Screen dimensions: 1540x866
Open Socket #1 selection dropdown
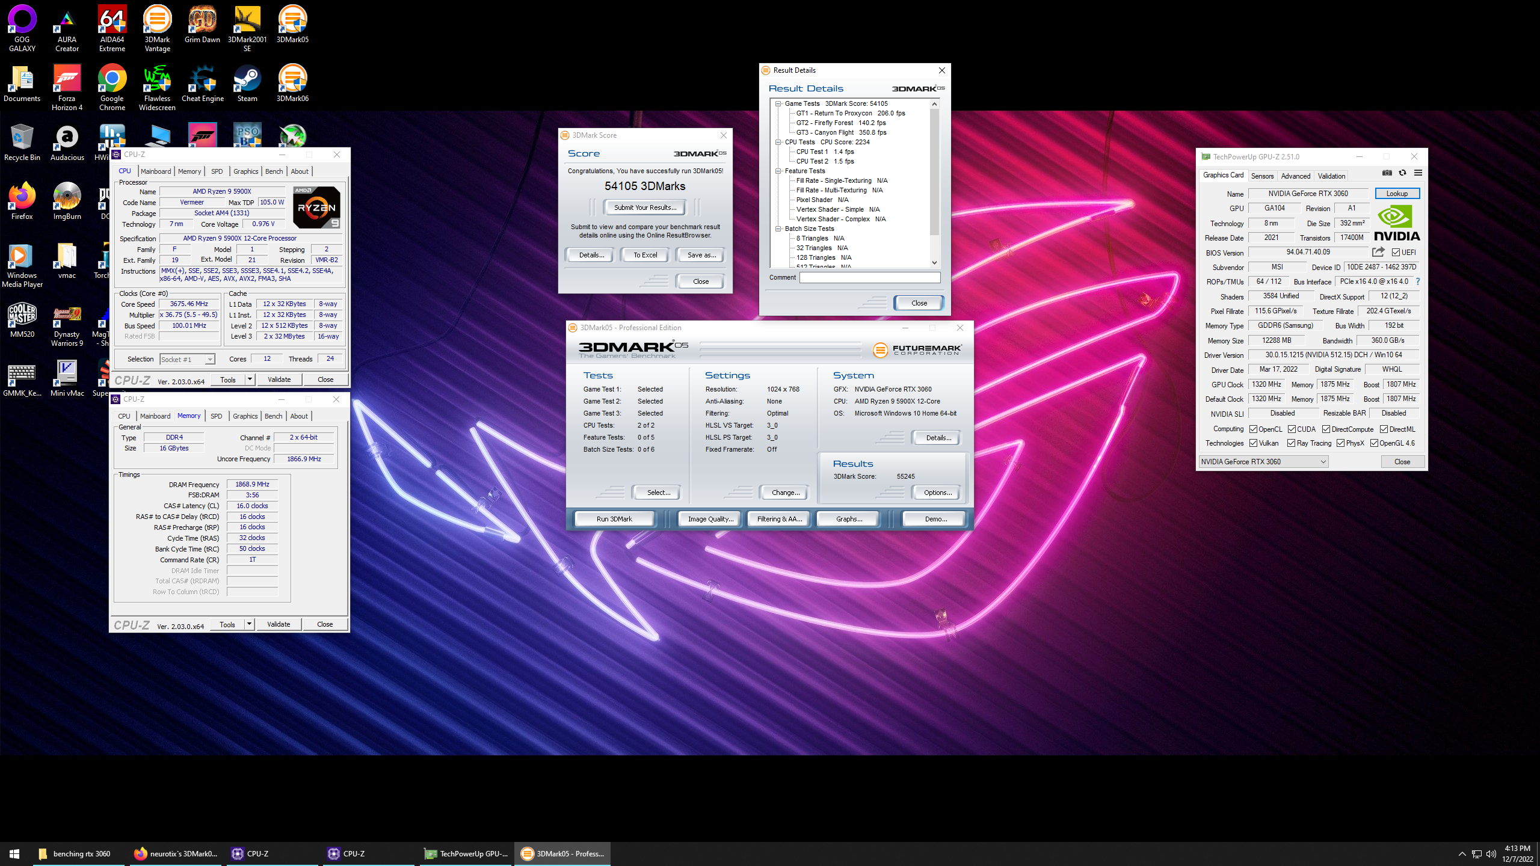coord(187,360)
